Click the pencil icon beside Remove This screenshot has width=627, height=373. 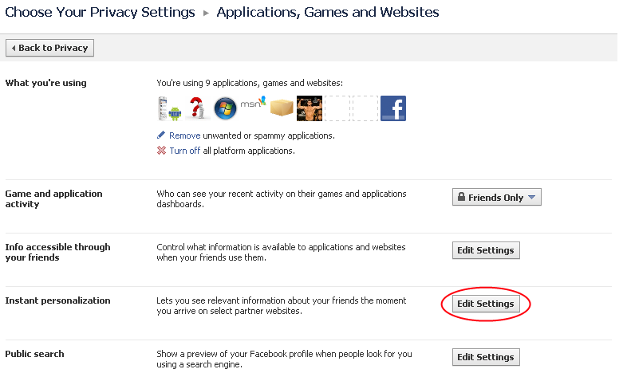pos(161,135)
